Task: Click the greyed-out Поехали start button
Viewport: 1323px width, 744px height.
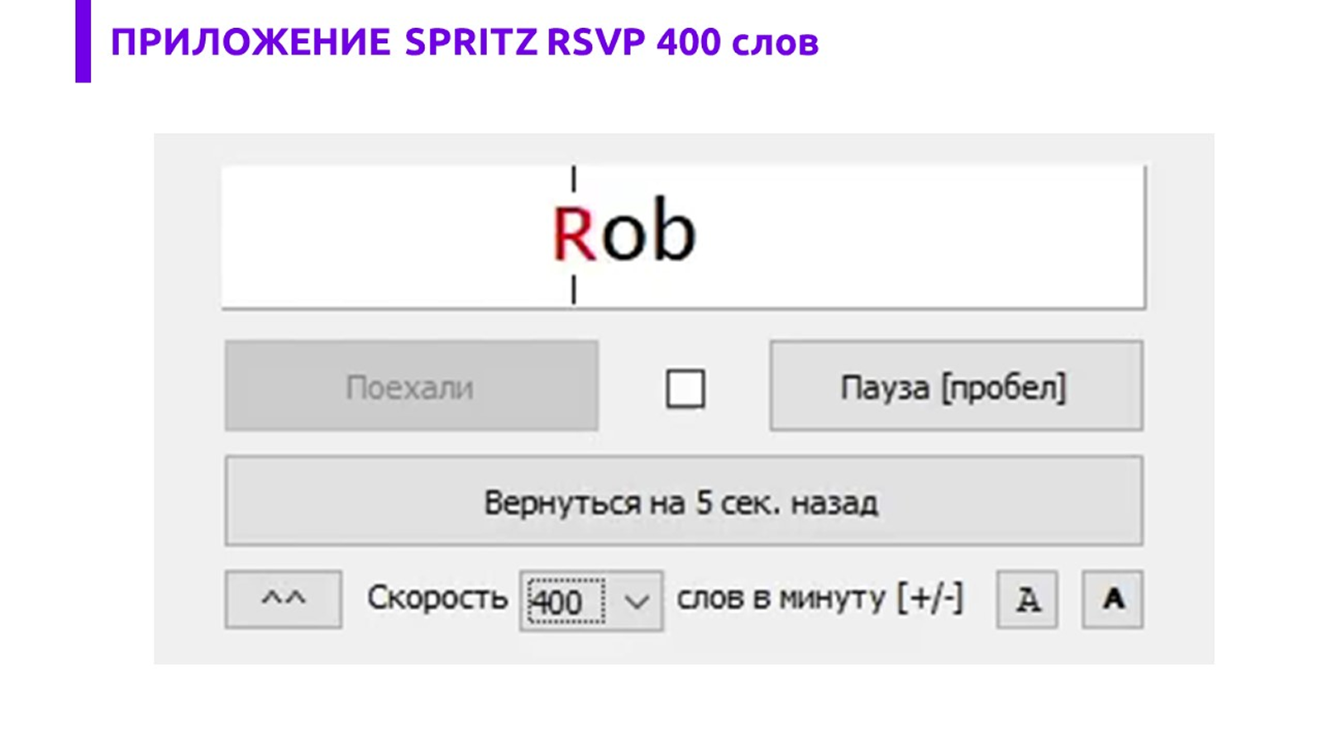Action: coord(411,385)
